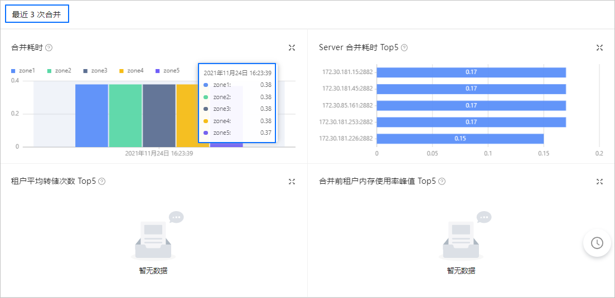Click the bar for 172.30.181.15:2882

point(471,72)
